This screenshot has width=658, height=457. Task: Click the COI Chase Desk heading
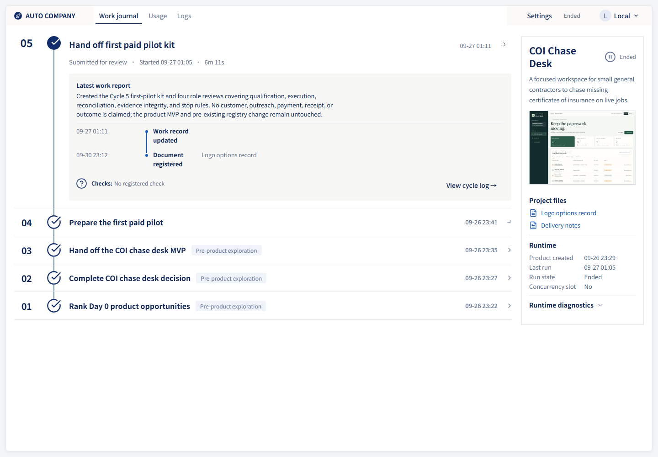[552, 57]
